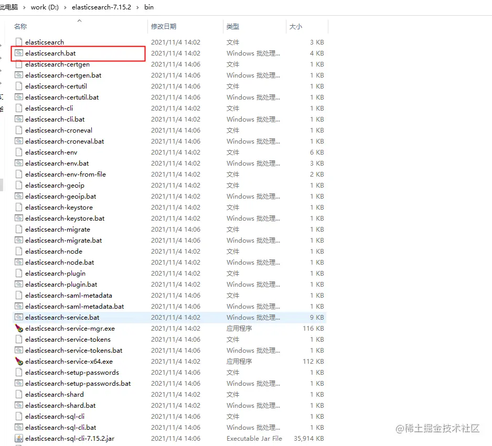Select the elasticsearch-node file name
492x446 pixels.
pos(54,251)
